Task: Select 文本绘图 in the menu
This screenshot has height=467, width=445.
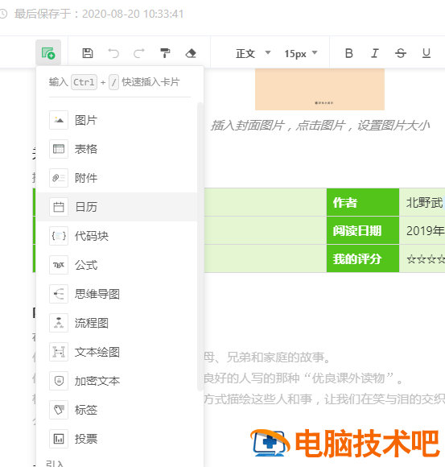Action: pos(117,352)
